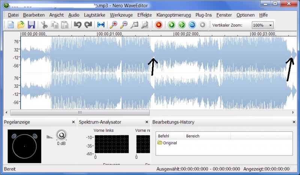Undo the last edit
This screenshot has height=175, width=300.
78,25
